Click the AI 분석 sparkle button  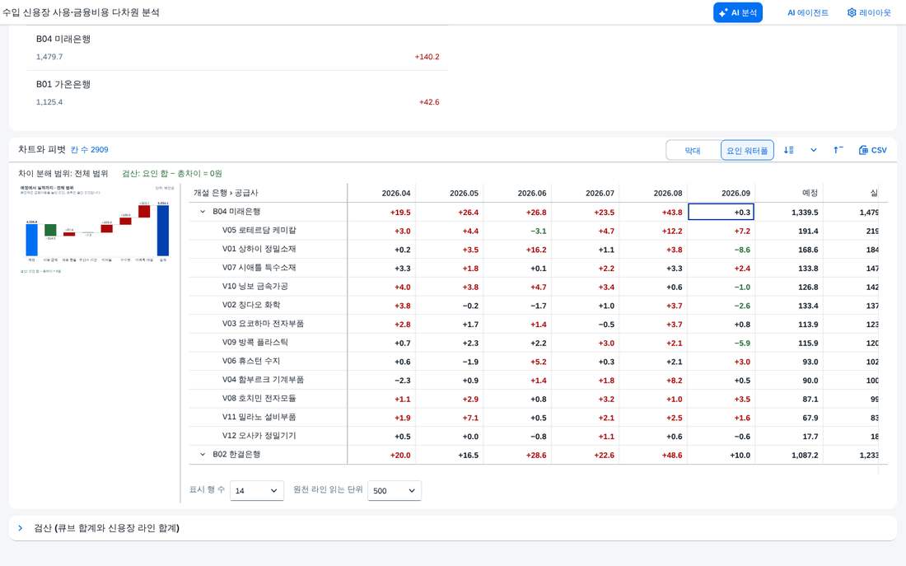pos(738,12)
